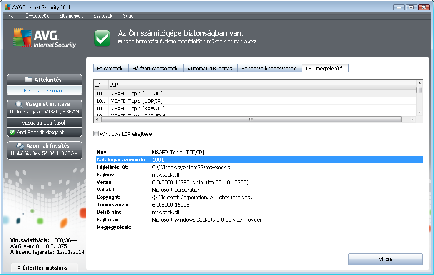Image resolution: width=434 pixels, height=275 pixels.
Task: Select the highlighted Katalógus azonosító row
Action: click(x=259, y=160)
